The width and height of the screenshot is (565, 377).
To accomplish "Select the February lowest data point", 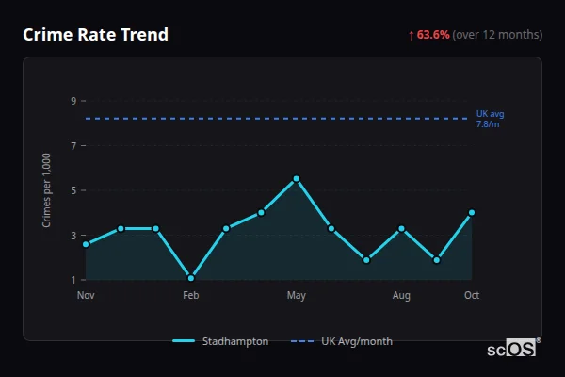I will pyautogui.click(x=191, y=278).
